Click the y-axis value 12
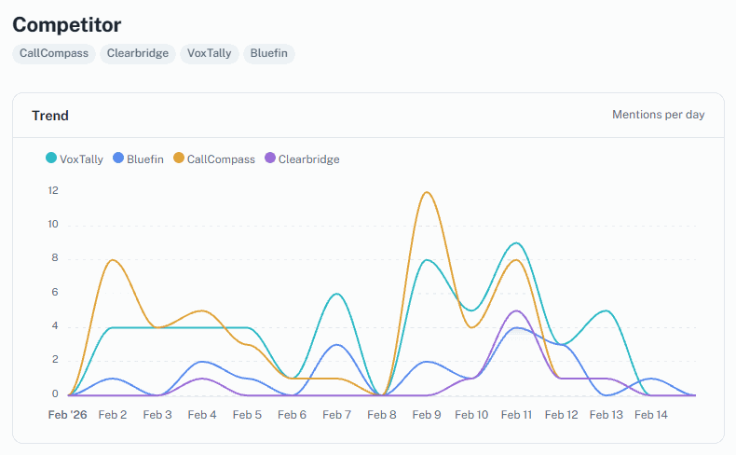The image size is (736, 455). pos(53,190)
